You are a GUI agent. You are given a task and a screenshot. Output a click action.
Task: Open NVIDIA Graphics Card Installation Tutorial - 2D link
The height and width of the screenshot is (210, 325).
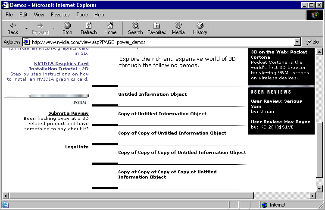click(x=59, y=66)
